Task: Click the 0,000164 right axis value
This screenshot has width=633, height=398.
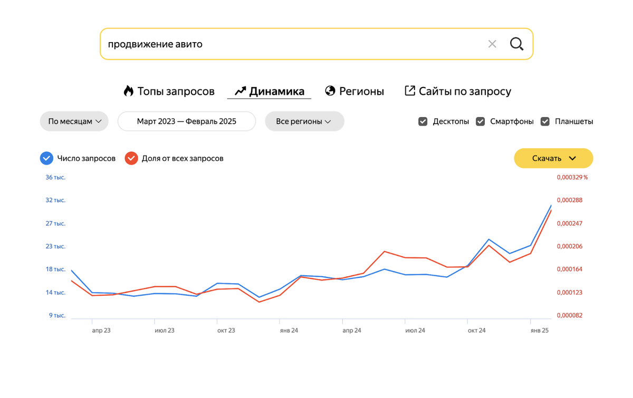Action: 570,269
